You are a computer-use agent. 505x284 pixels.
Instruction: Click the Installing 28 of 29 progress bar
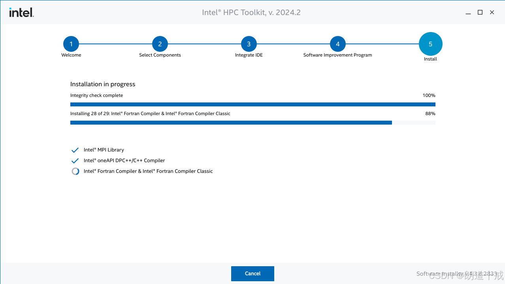[x=253, y=123]
